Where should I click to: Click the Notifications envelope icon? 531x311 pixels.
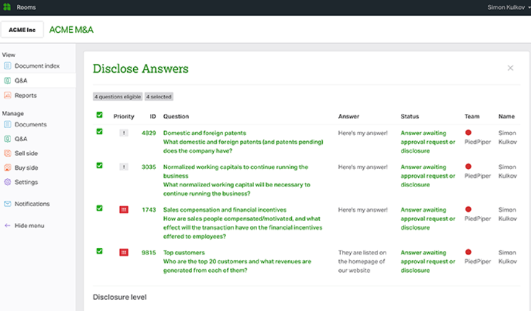pyautogui.click(x=7, y=204)
